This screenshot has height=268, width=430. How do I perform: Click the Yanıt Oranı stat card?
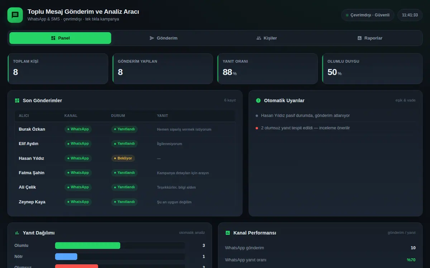[x=267, y=69]
